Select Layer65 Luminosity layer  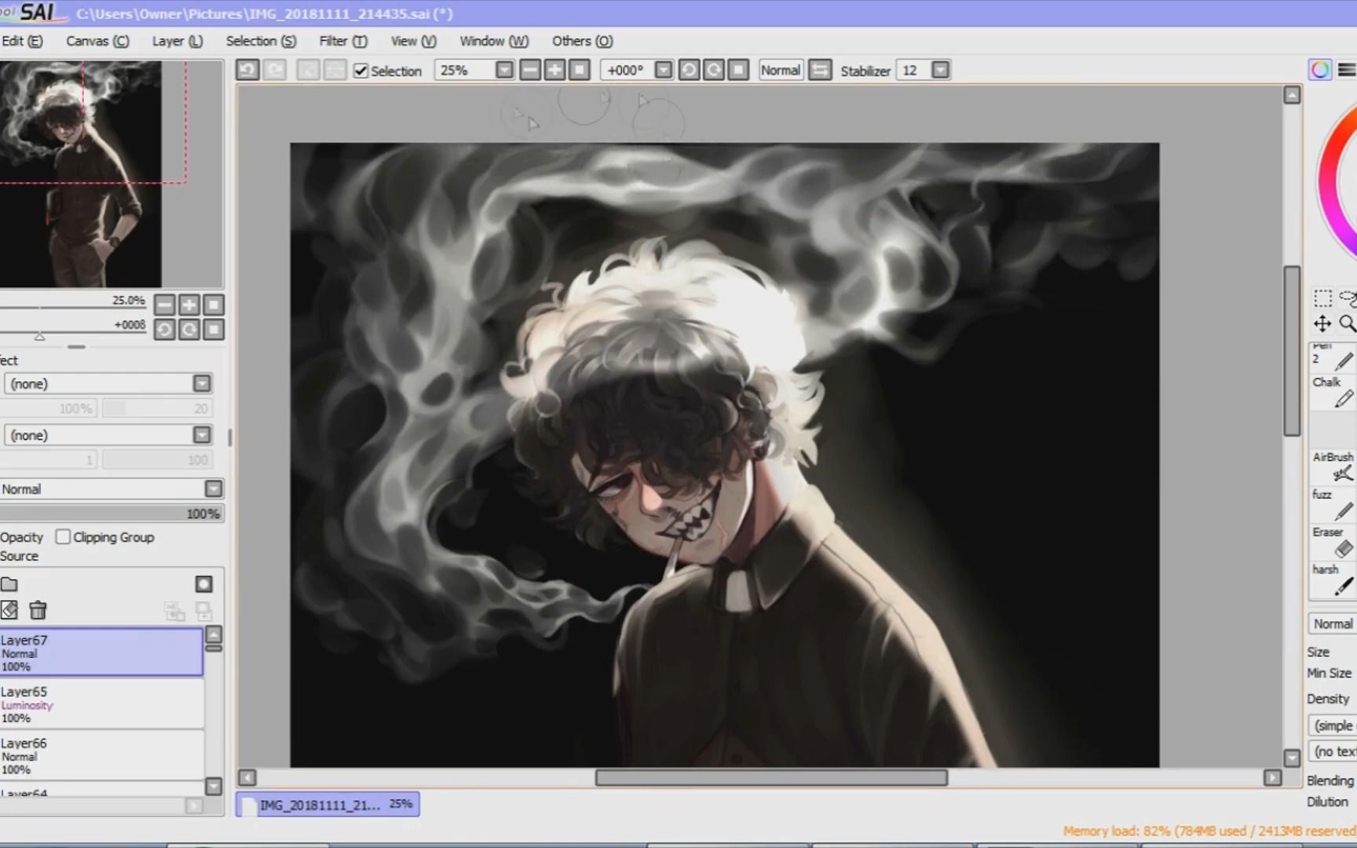tap(101, 704)
